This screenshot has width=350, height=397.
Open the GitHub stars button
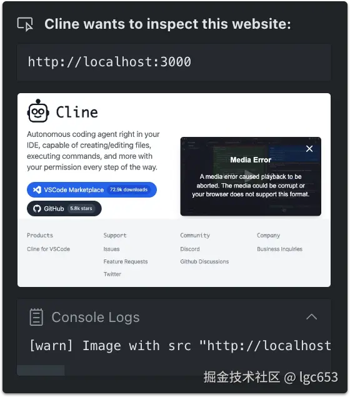coord(64,208)
